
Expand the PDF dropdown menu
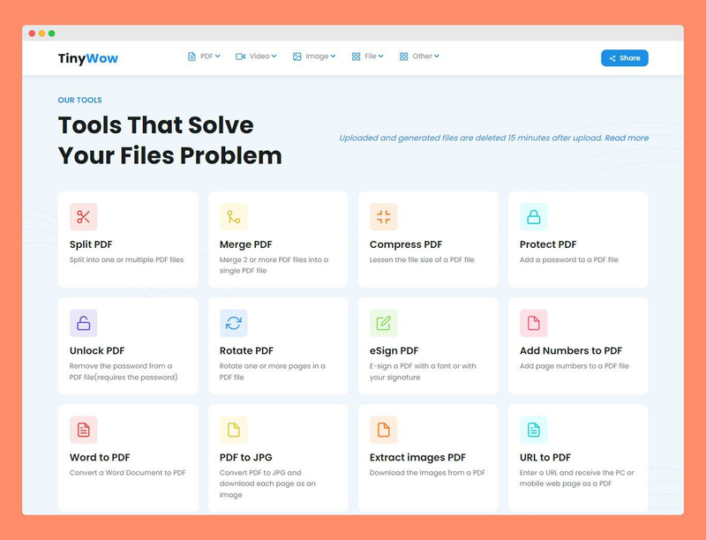click(x=204, y=56)
